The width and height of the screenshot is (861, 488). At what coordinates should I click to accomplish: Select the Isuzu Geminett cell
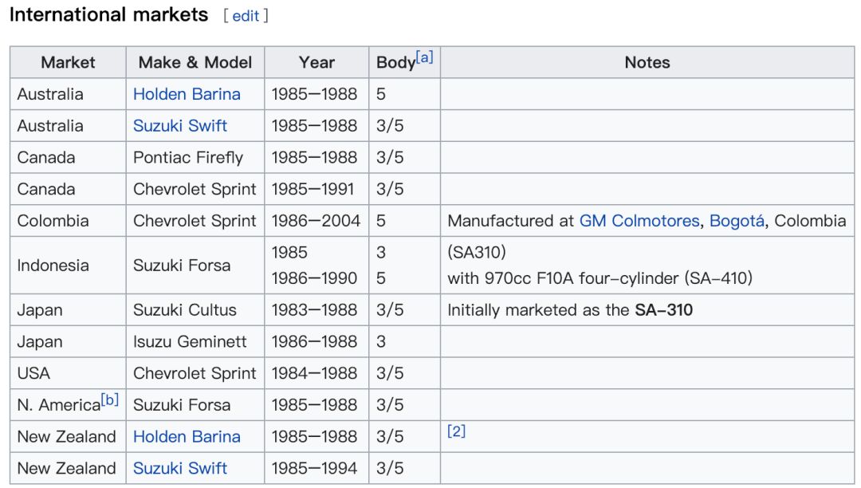[190, 341]
